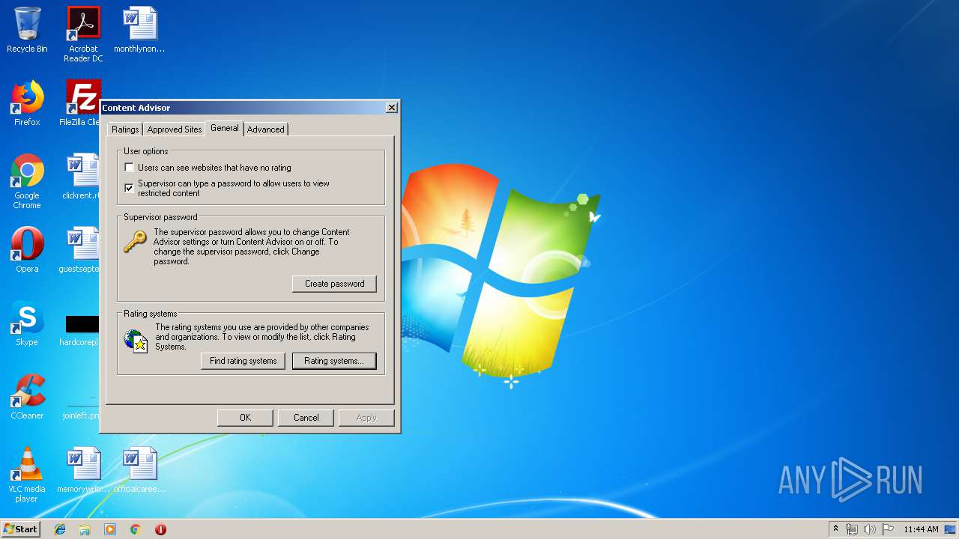Cancel the Content Advisor dialog

click(306, 418)
